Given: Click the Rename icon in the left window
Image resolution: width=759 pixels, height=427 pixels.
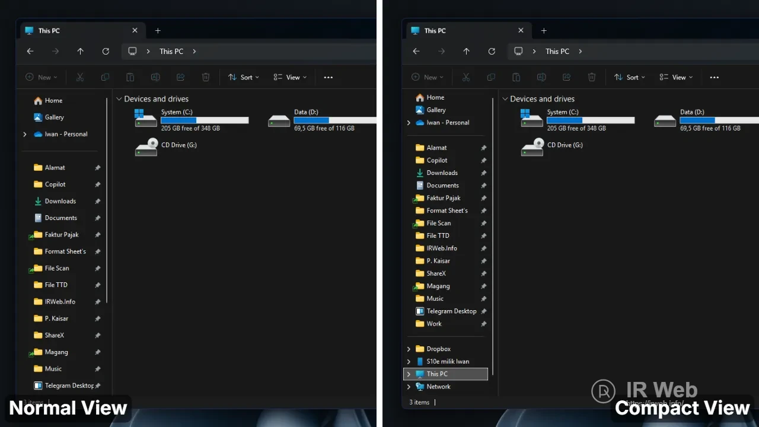Looking at the screenshot, I should (155, 77).
